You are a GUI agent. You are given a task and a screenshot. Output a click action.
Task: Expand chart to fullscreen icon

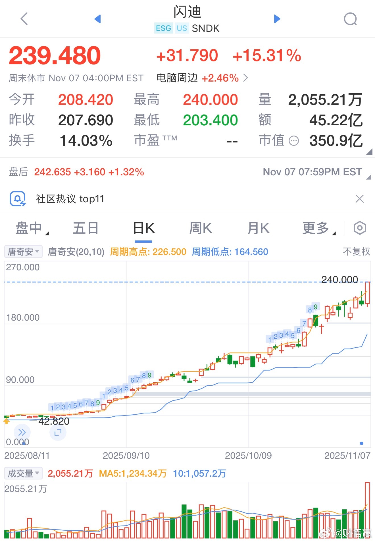pyautogui.click(x=58, y=432)
